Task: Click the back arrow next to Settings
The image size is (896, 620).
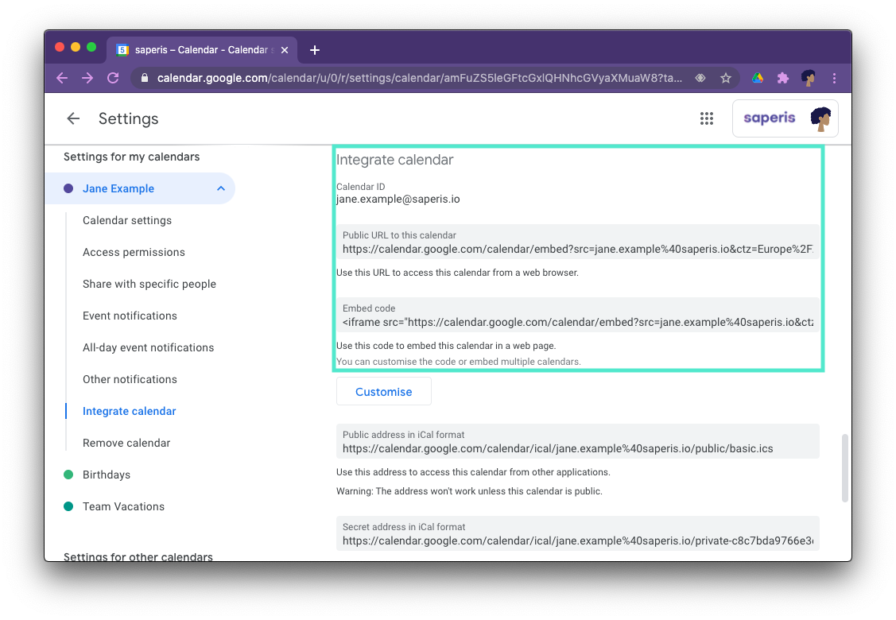Action: (x=72, y=118)
